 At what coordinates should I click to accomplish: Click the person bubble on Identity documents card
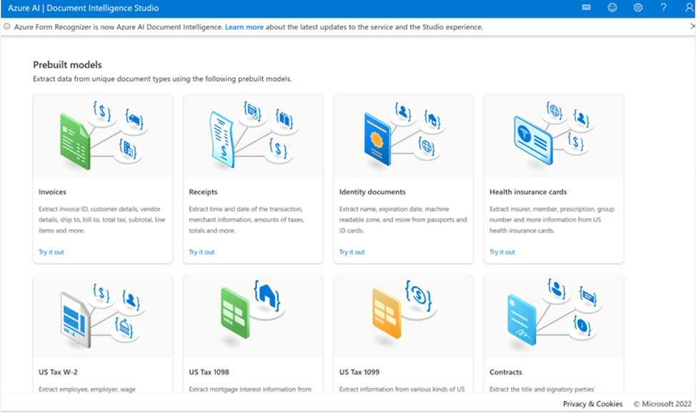click(x=403, y=113)
